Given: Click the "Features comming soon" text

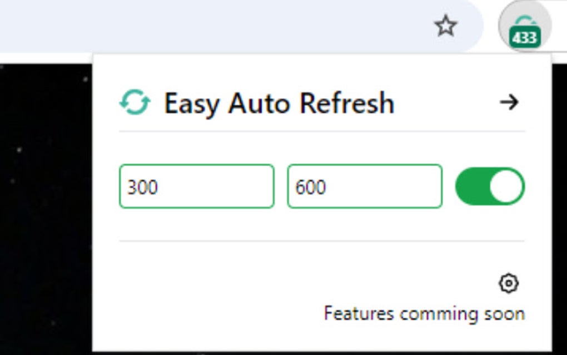Looking at the screenshot, I should tap(424, 313).
